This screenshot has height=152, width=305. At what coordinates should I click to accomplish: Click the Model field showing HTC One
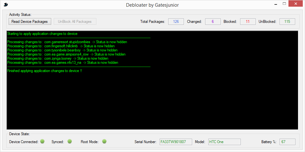coord(224,142)
